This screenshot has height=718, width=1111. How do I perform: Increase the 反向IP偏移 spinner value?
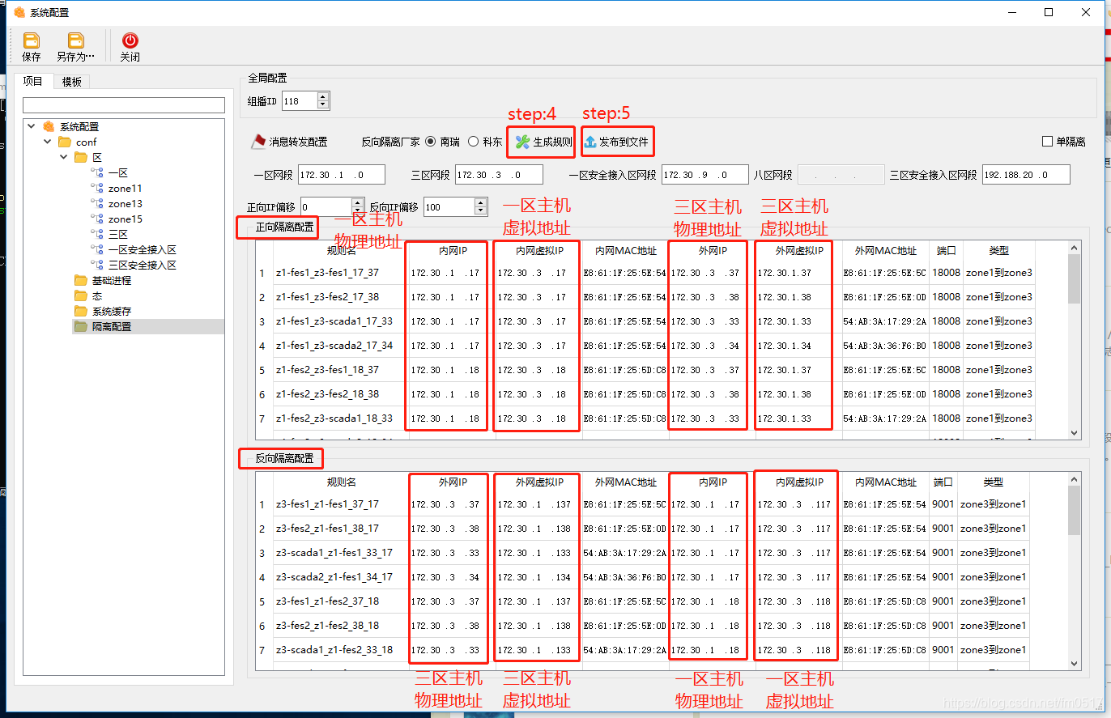(482, 202)
